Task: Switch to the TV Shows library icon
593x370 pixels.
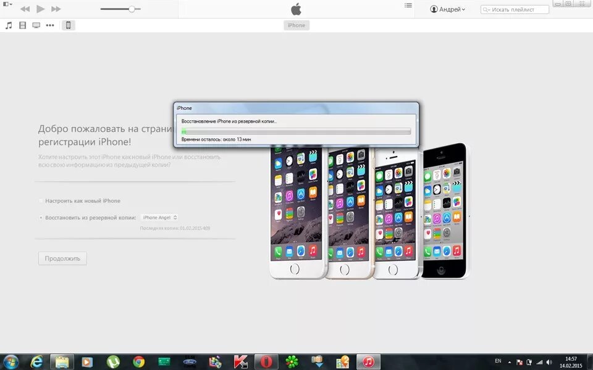Action: click(36, 25)
